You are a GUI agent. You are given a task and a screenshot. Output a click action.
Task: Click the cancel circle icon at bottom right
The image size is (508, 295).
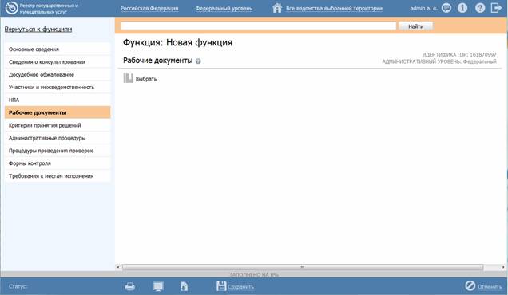tap(470, 286)
